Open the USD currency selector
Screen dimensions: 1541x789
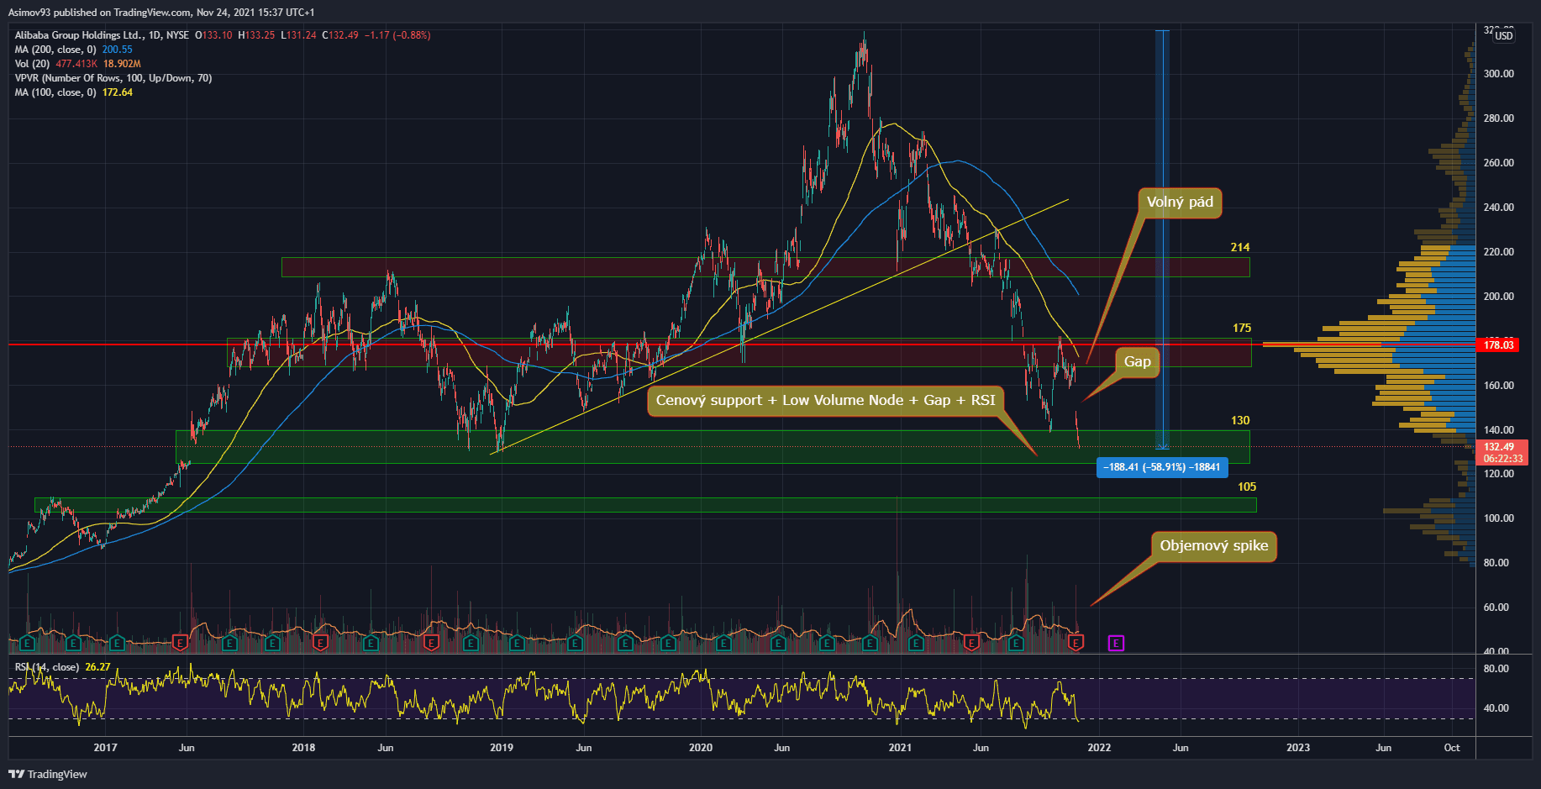click(x=1503, y=35)
